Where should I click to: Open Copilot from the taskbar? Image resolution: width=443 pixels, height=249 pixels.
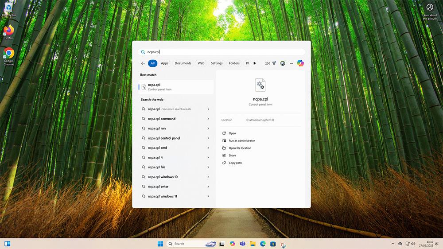click(232, 244)
